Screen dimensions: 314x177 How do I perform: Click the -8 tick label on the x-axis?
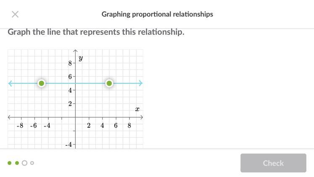tap(20, 126)
